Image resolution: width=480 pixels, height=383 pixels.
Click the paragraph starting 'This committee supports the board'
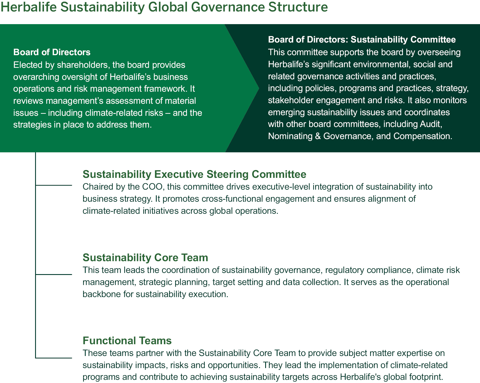368,94
